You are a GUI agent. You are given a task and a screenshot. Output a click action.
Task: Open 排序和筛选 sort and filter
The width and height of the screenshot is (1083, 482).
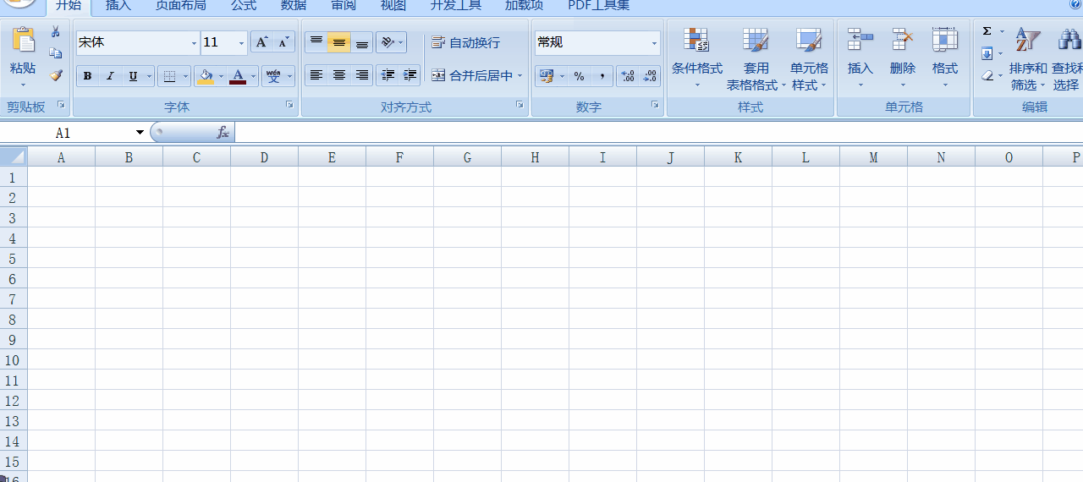[1028, 59]
